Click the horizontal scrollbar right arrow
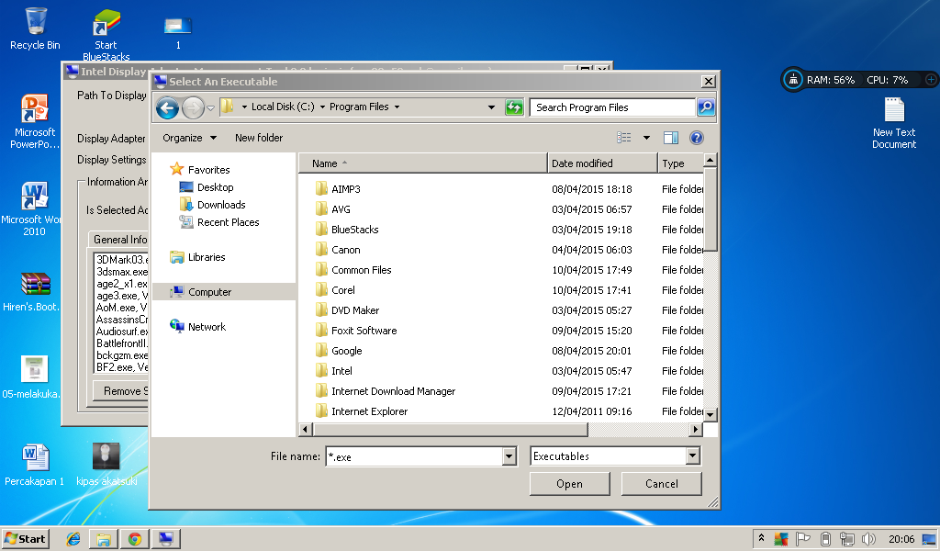This screenshot has height=551, width=940. [x=696, y=429]
